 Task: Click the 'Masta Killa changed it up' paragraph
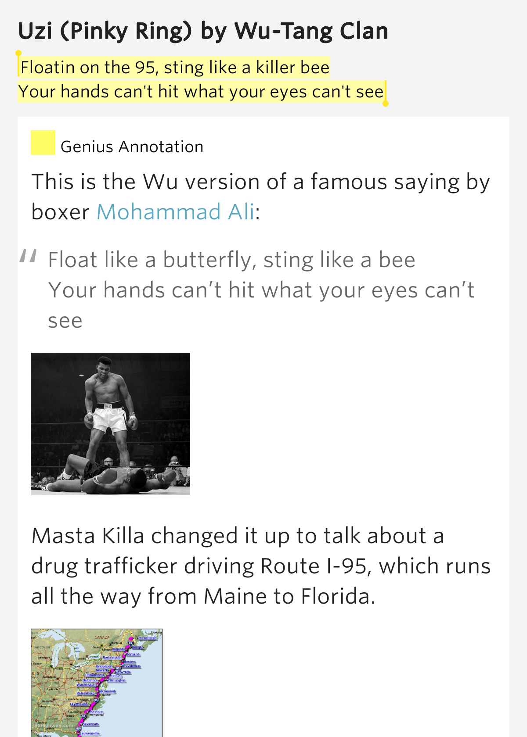point(261,566)
